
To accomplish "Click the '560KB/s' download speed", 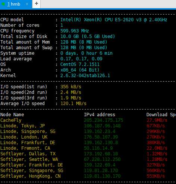I will tap(156, 171).
